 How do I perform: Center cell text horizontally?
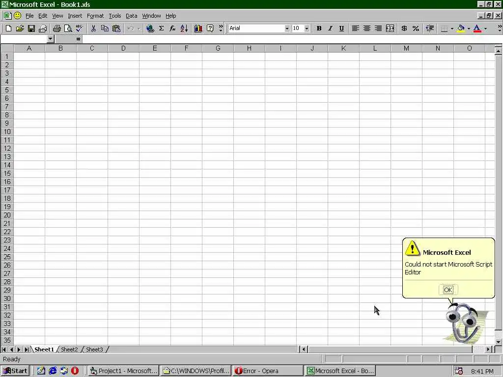pos(366,28)
